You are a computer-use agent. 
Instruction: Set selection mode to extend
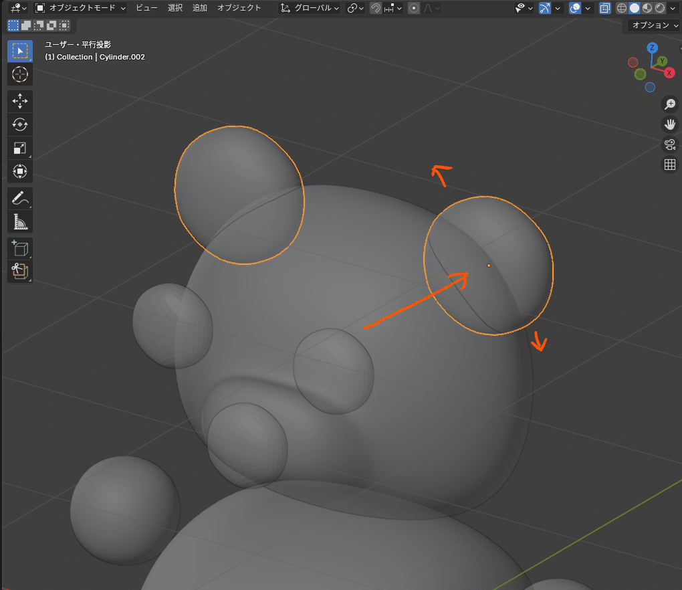[26, 25]
